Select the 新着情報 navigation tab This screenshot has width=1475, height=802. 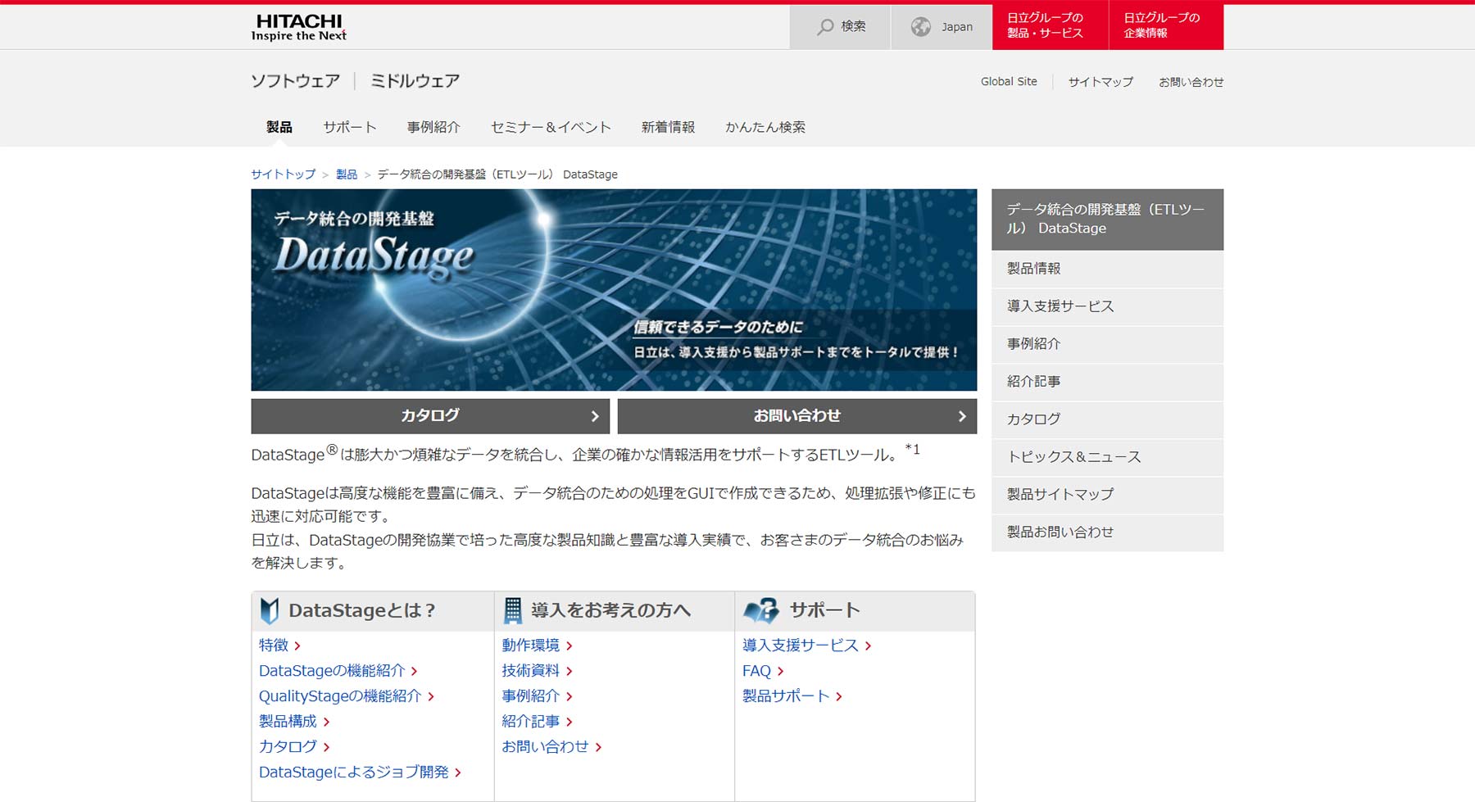click(668, 127)
